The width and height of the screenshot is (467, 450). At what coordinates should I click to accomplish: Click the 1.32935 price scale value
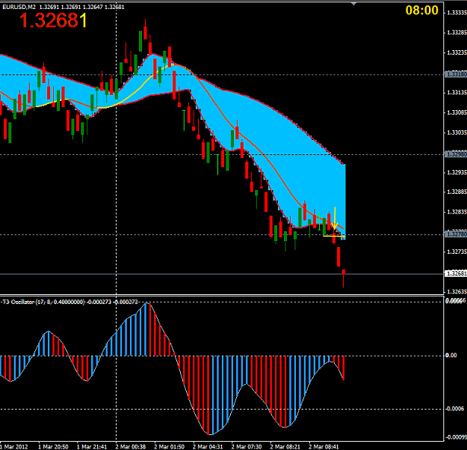(x=457, y=172)
